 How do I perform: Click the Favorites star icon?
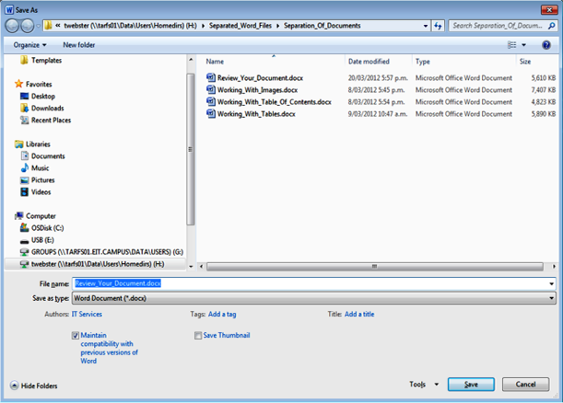pos(18,84)
